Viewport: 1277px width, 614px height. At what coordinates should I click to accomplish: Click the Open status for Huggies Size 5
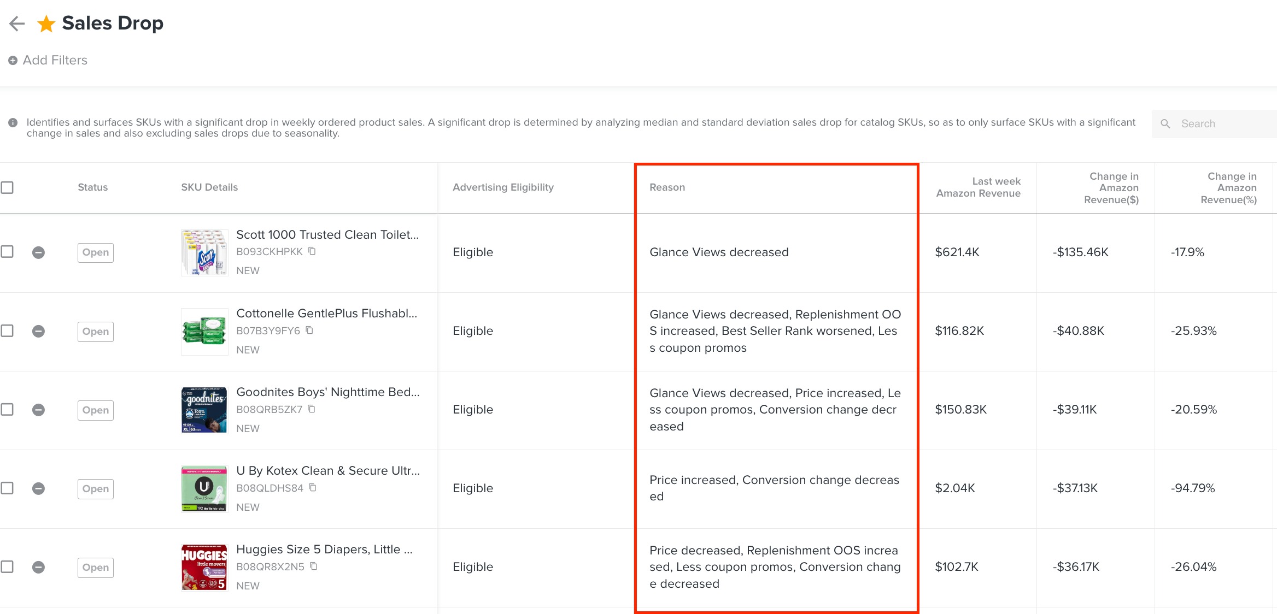point(96,568)
